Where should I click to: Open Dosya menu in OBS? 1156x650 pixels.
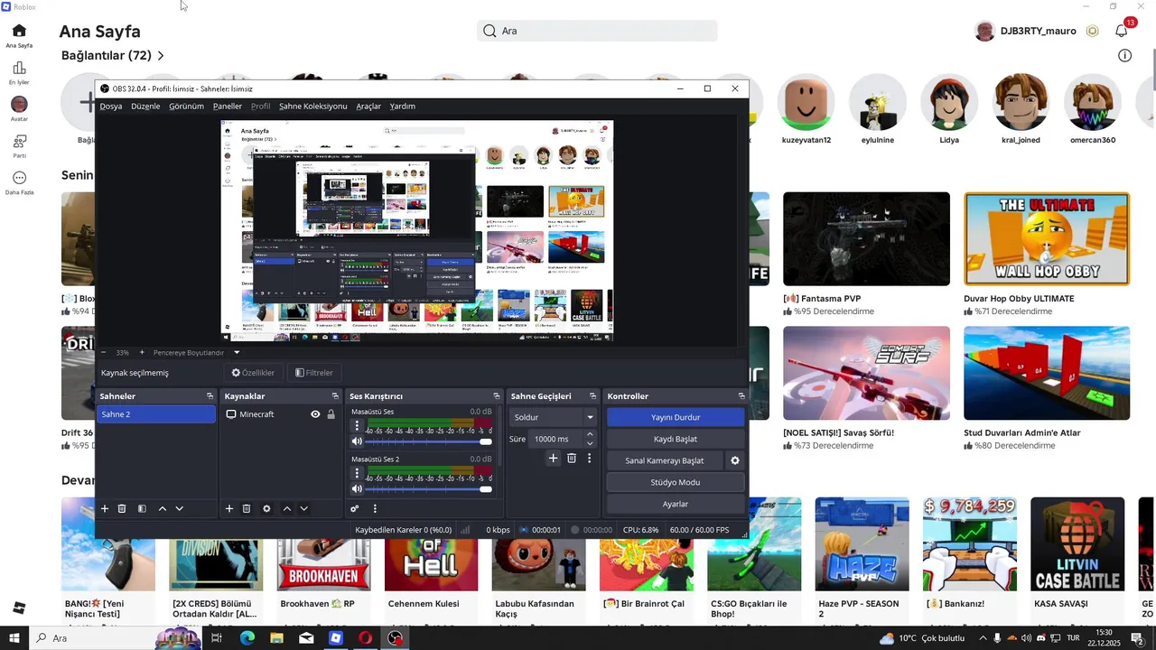(x=110, y=106)
